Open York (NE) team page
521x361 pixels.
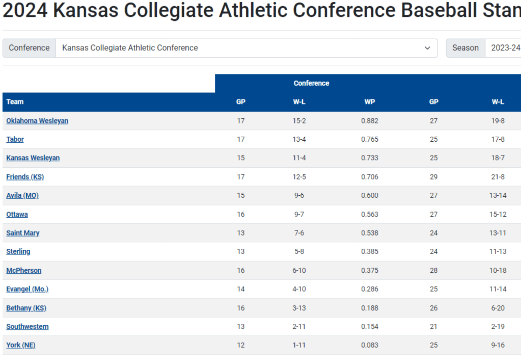pos(21,345)
